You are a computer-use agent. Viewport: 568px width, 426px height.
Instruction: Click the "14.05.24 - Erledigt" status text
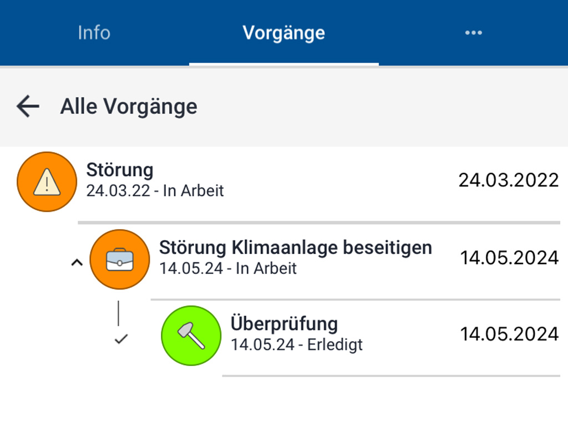click(297, 344)
